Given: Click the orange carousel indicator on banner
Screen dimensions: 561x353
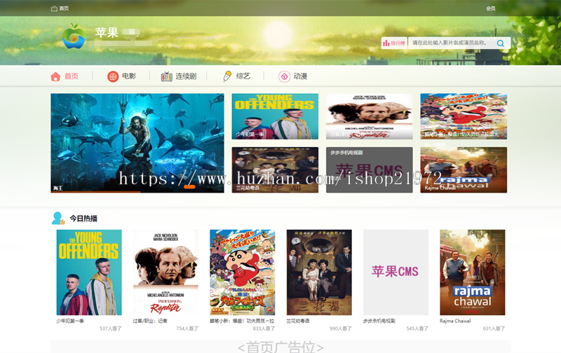Looking at the screenshot, I should [189, 186].
